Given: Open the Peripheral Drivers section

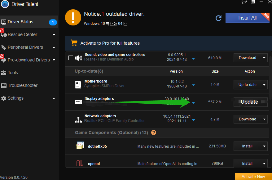Looking at the screenshot, I should click(x=29, y=47).
